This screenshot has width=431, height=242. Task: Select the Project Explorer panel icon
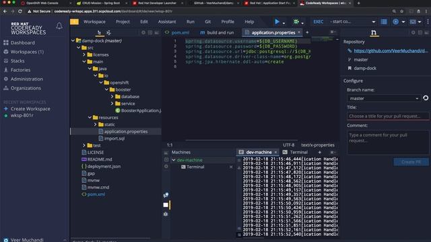coord(99,32)
